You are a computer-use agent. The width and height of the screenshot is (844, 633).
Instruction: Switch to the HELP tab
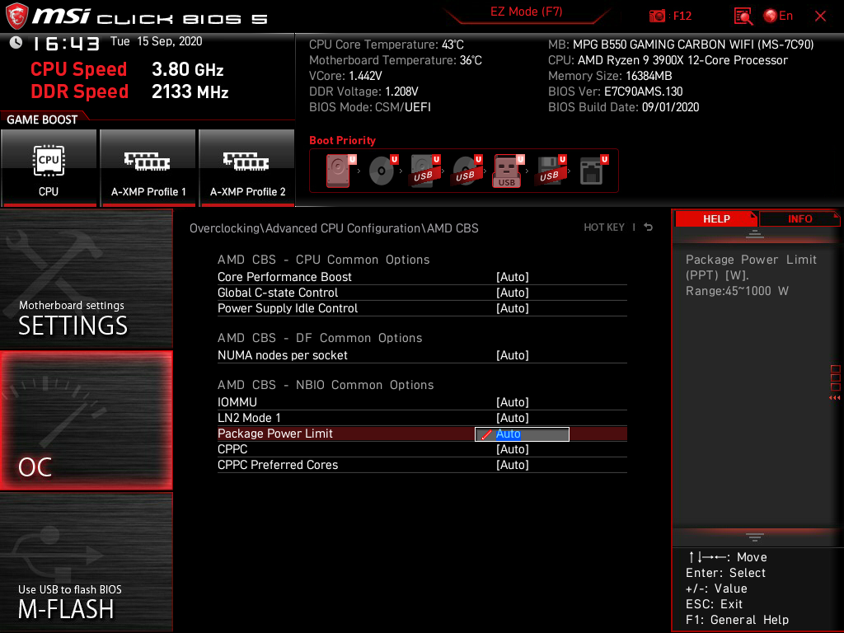716,218
